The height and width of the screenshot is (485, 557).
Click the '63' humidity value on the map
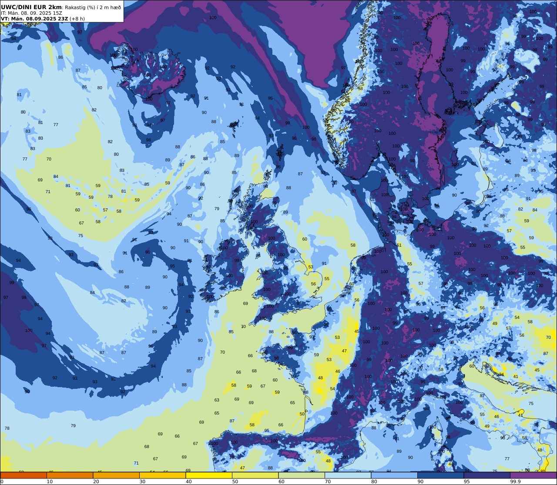[x=217, y=400]
